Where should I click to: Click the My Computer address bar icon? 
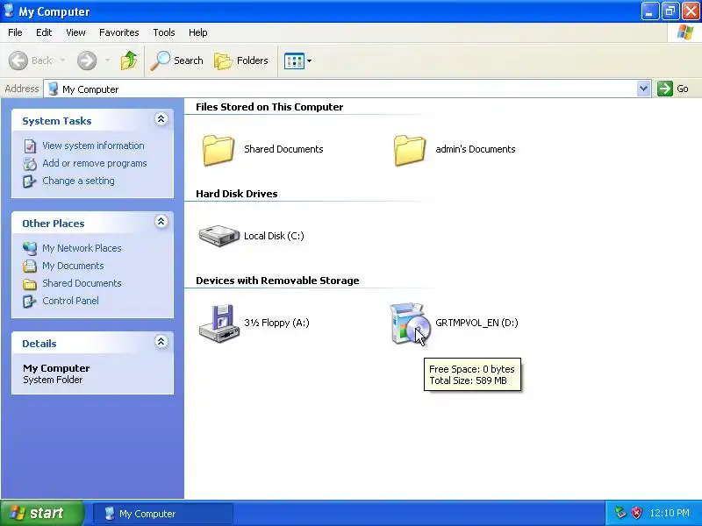[54, 89]
